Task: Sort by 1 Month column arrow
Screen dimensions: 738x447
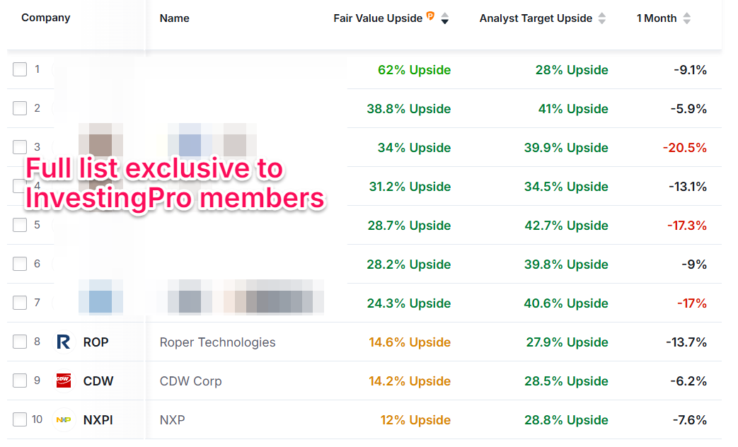Action: 687,19
